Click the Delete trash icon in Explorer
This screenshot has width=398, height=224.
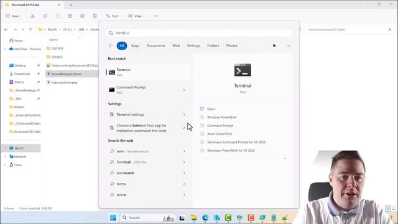click(x=95, y=16)
